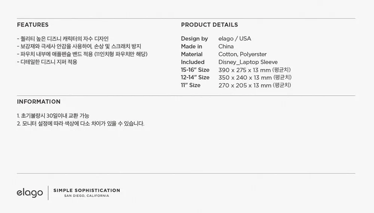Screen dimensions: 374x213
Task: Click the 'Made in' label
Action: [x=191, y=47]
